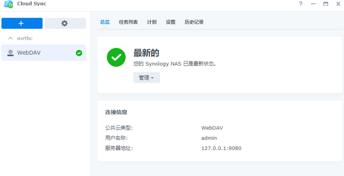Click the server address 127.0.0.1:9080
The width and height of the screenshot is (344, 176).
click(221, 148)
